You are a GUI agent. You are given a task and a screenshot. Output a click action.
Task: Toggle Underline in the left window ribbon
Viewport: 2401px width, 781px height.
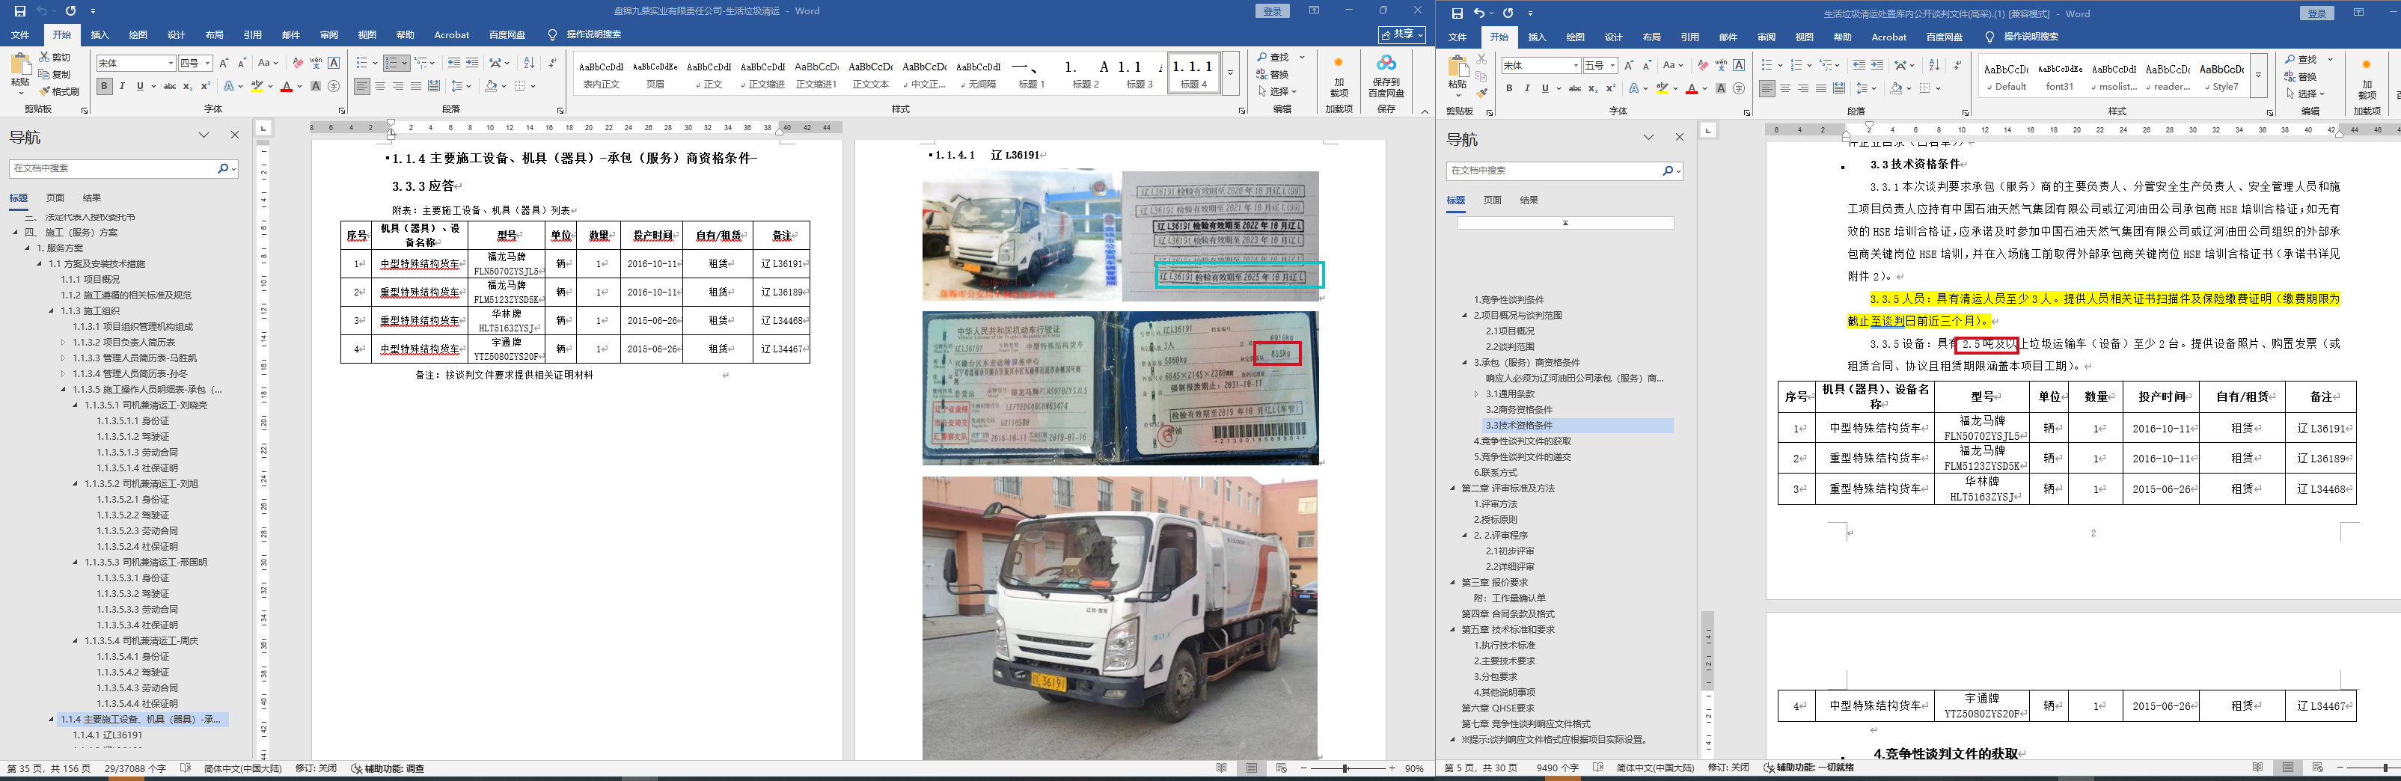pos(140,87)
